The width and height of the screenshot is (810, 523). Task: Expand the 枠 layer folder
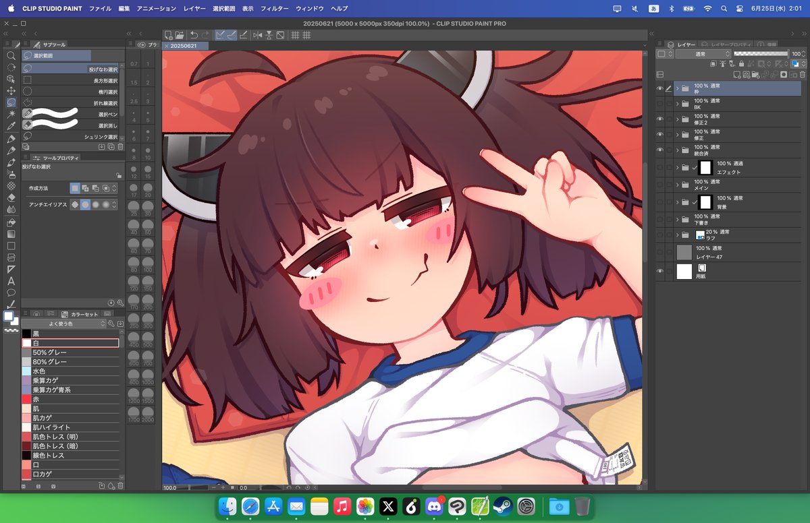click(678, 88)
